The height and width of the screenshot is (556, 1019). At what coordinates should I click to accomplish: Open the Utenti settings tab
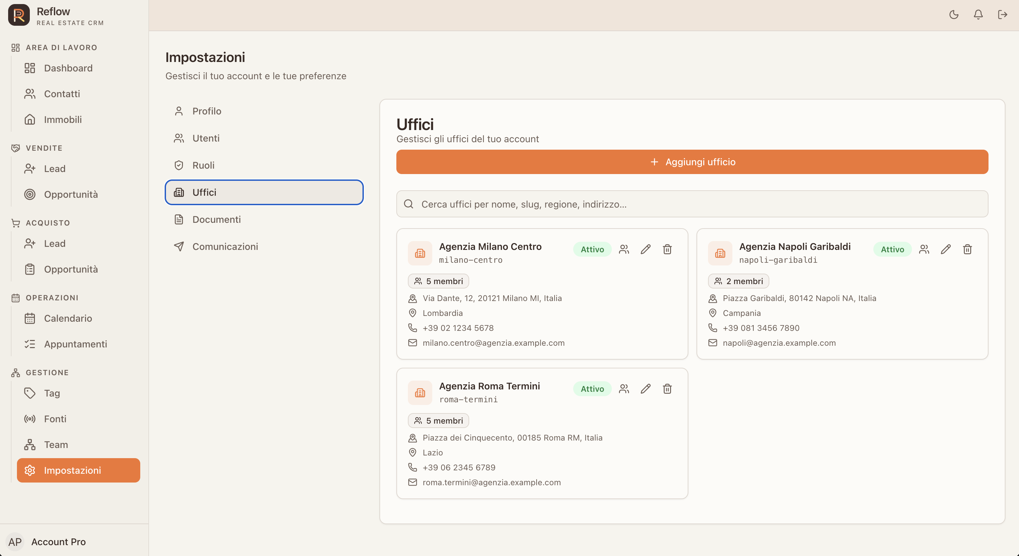264,138
